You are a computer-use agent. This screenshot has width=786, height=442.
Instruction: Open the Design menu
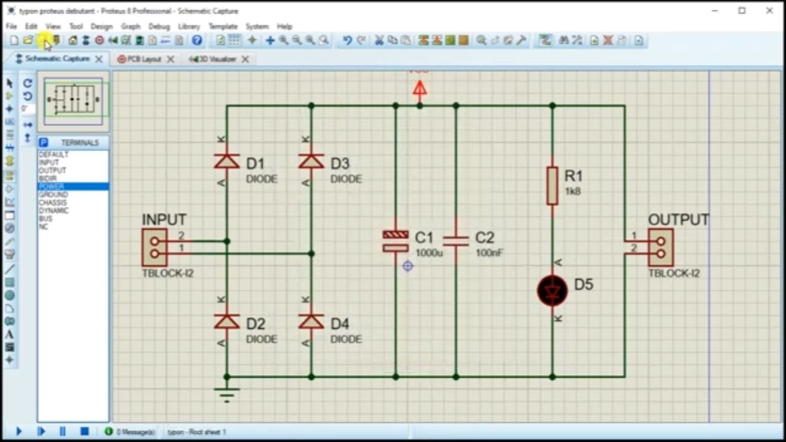(101, 26)
